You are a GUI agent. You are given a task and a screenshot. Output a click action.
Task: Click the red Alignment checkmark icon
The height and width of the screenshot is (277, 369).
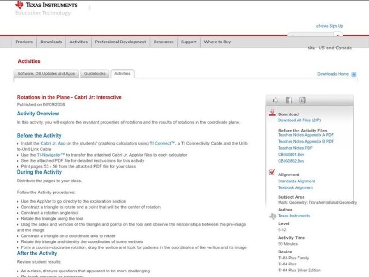tap(272, 173)
